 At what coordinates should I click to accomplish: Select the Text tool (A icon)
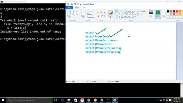(x=105, y=13)
